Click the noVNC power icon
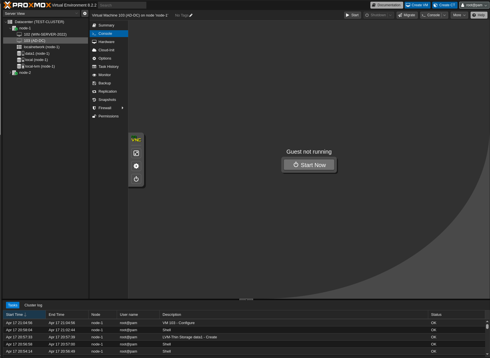 pyautogui.click(x=136, y=179)
